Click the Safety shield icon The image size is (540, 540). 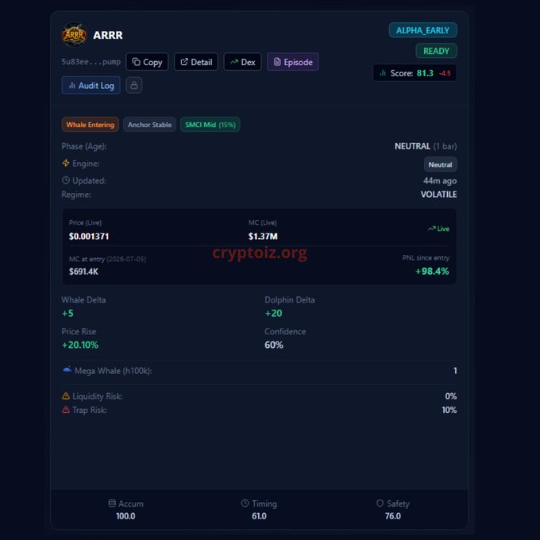click(380, 503)
